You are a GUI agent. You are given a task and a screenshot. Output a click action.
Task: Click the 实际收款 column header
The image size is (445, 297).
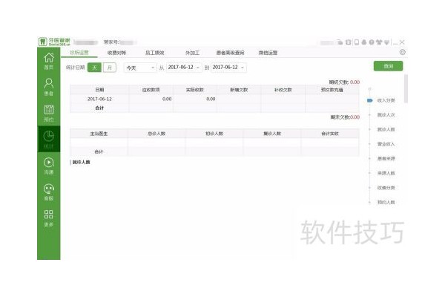tap(195, 90)
